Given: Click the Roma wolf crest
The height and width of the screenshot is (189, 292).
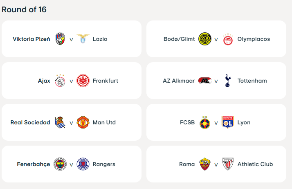Looking at the screenshot, I should 204,164.
